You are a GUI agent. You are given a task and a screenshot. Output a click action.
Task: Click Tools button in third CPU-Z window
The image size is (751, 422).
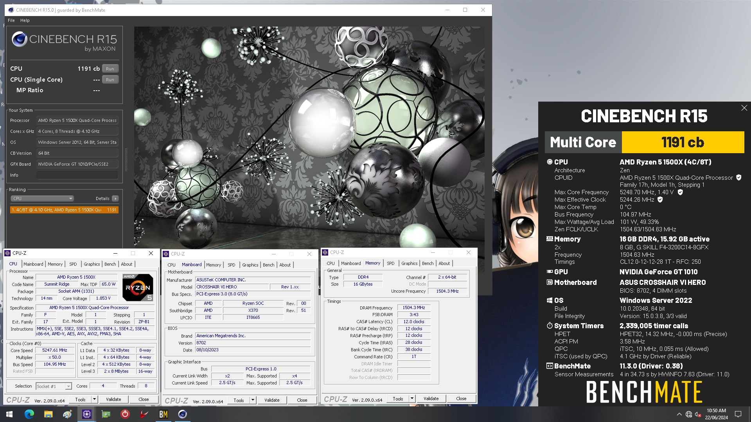click(x=398, y=399)
